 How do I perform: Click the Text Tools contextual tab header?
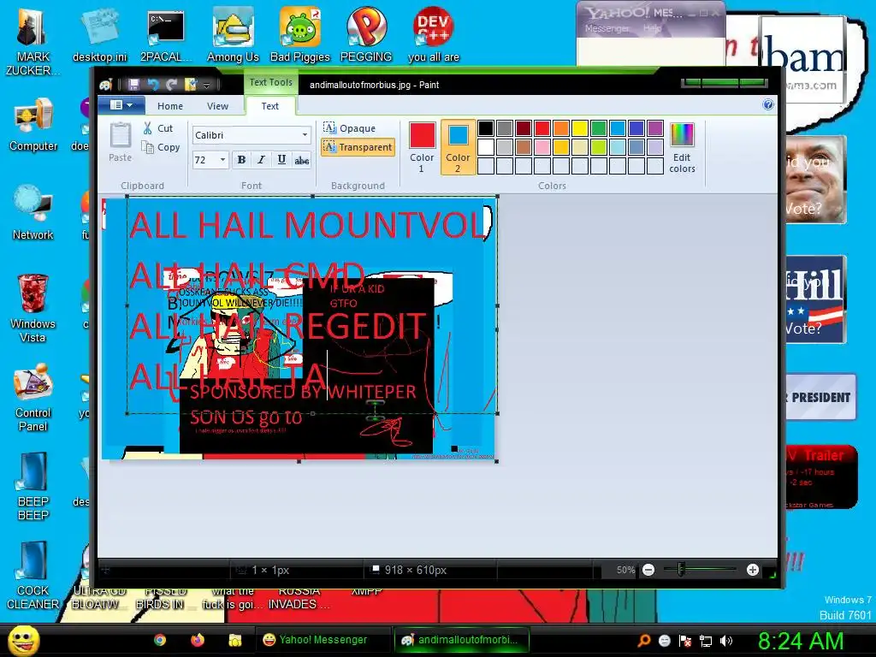[270, 82]
